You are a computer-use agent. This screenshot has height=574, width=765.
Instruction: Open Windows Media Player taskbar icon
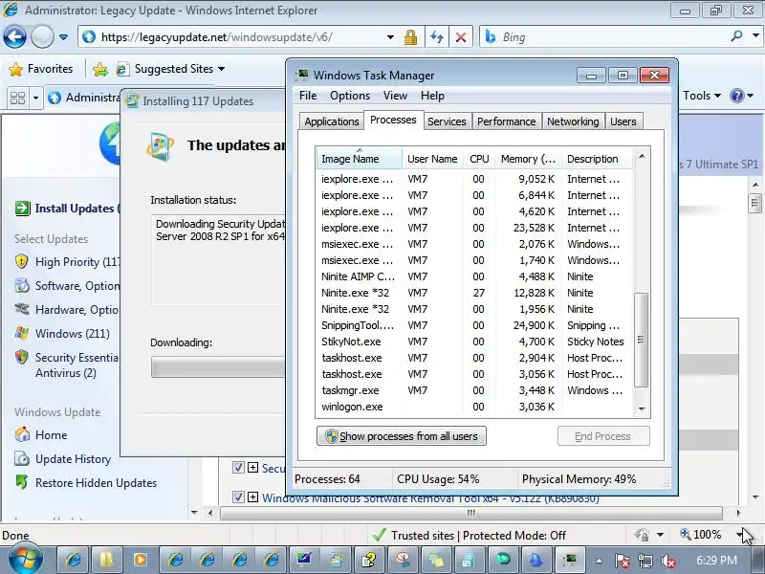pyautogui.click(x=140, y=560)
